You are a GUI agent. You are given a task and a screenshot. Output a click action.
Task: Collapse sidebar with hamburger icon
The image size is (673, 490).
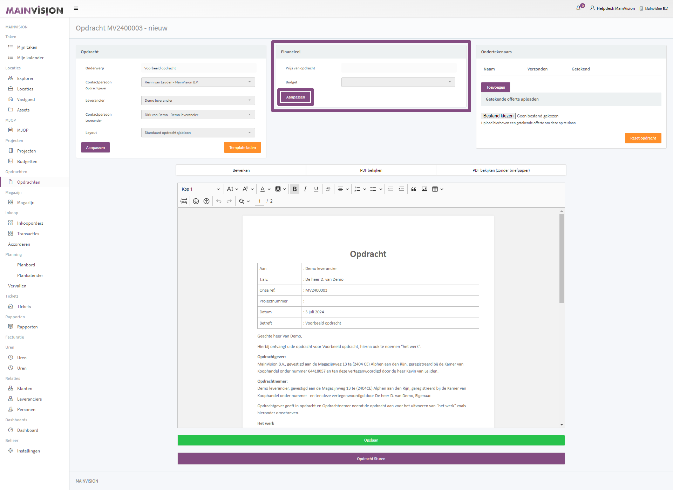76,8
